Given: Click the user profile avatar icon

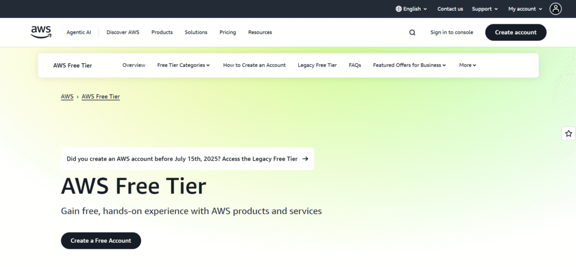Looking at the screenshot, I should (x=556, y=8).
